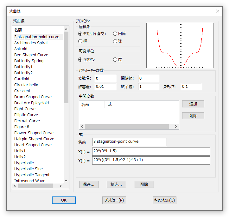Click 追加 to add an intermediate variable
Screen dimensions: 229x217
(193, 104)
